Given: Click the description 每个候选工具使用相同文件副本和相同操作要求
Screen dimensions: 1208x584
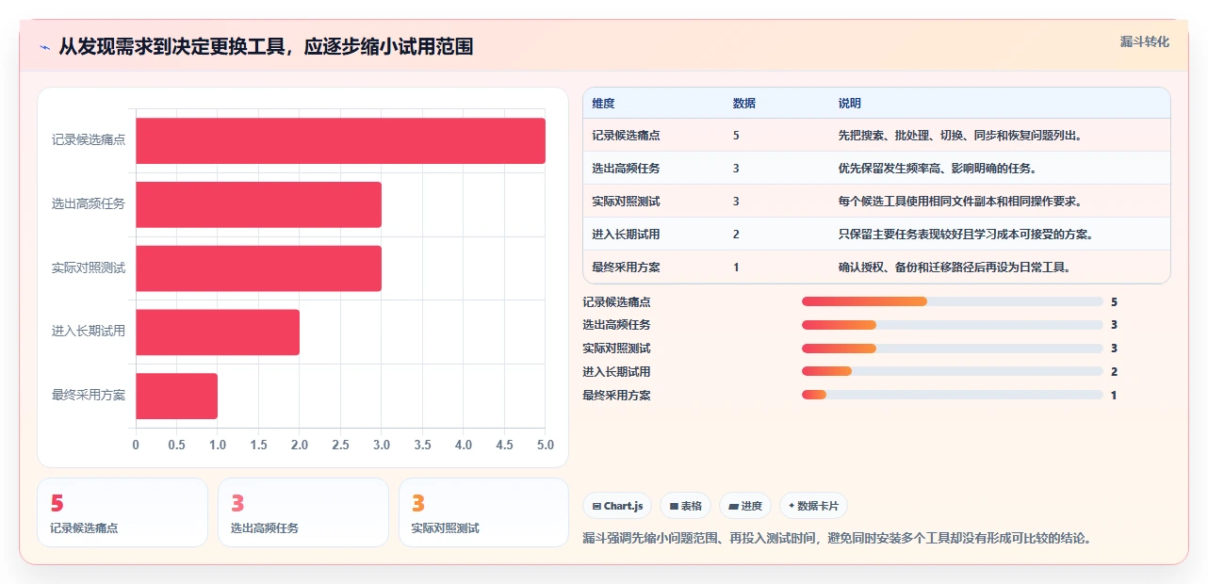Looking at the screenshot, I should 960,202.
